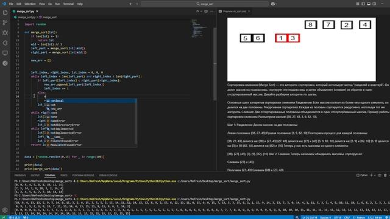Select 'FileNotFoundError' suggestion
This screenshot has height=219, width=390.
tap(91, 141)
